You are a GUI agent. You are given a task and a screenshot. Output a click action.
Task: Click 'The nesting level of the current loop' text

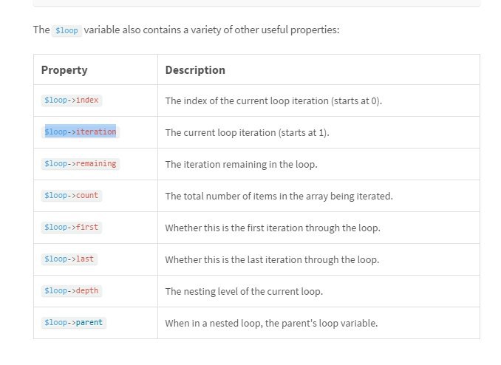pos(244,292)
